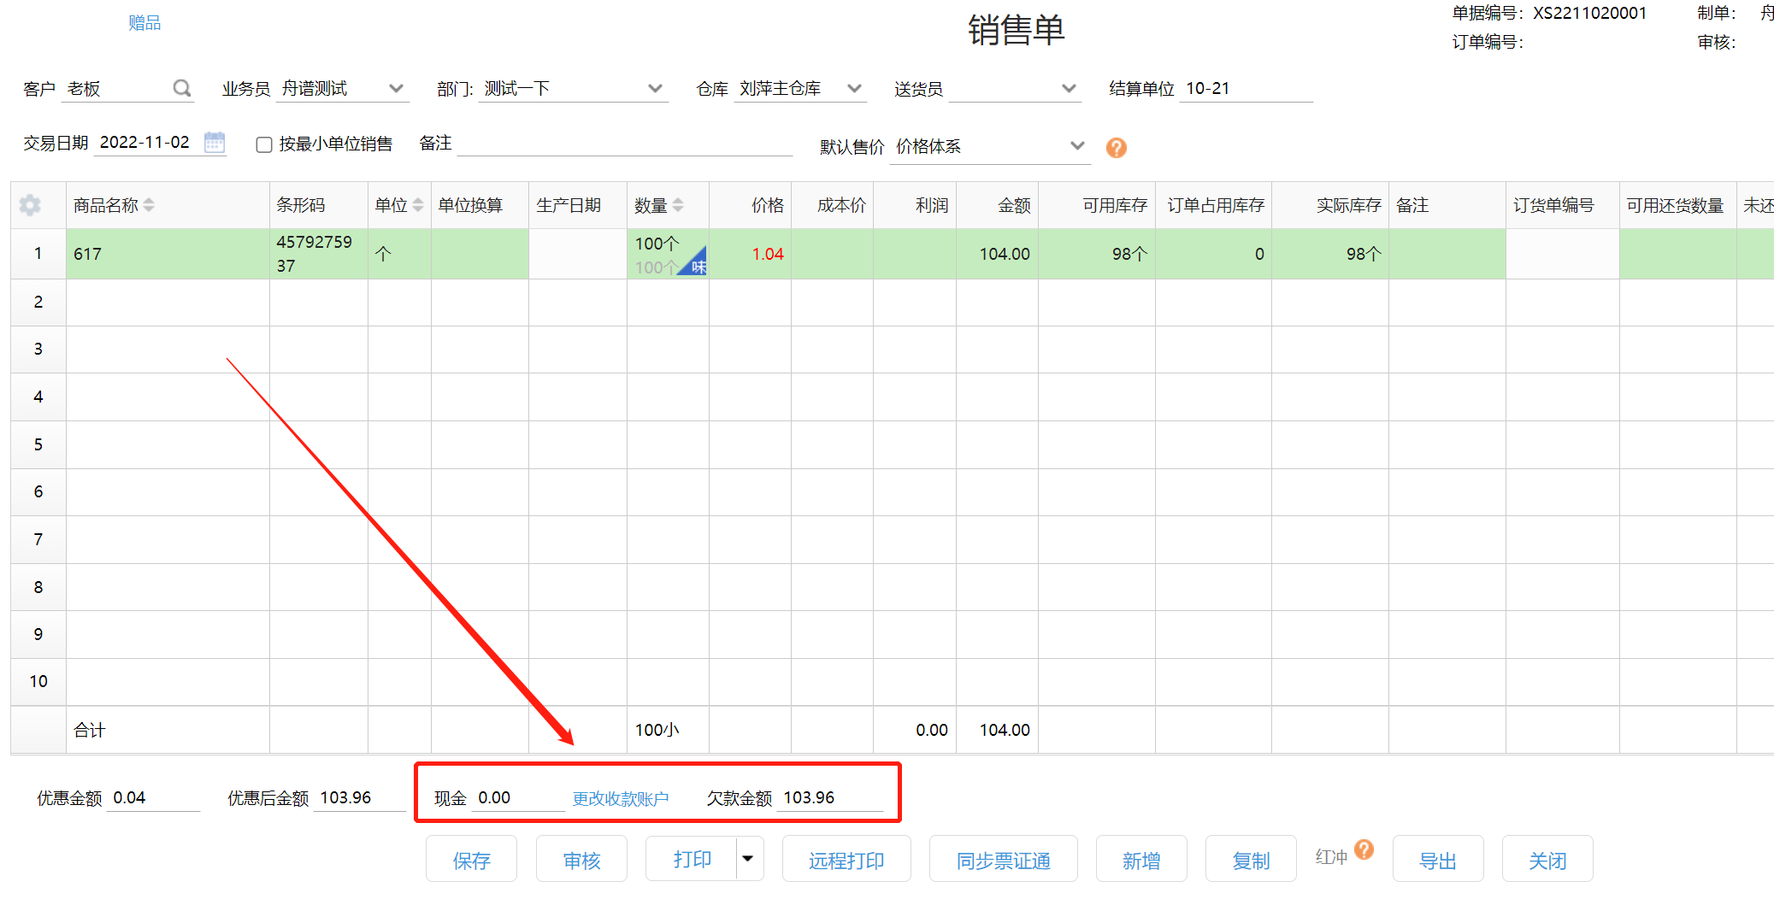Image resolution: width=1774 pixels, height=911 pixels.
Task: Expand 送货员 dropdown
Action: tap(1069, 88)
